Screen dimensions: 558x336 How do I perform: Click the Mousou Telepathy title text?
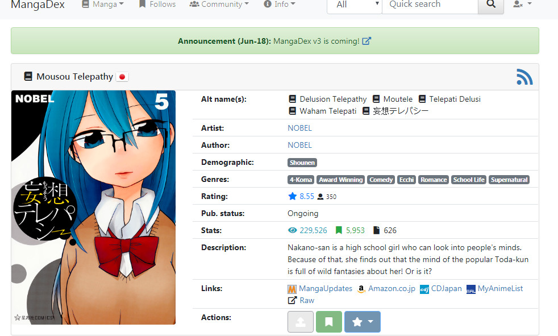coord(75,77)
